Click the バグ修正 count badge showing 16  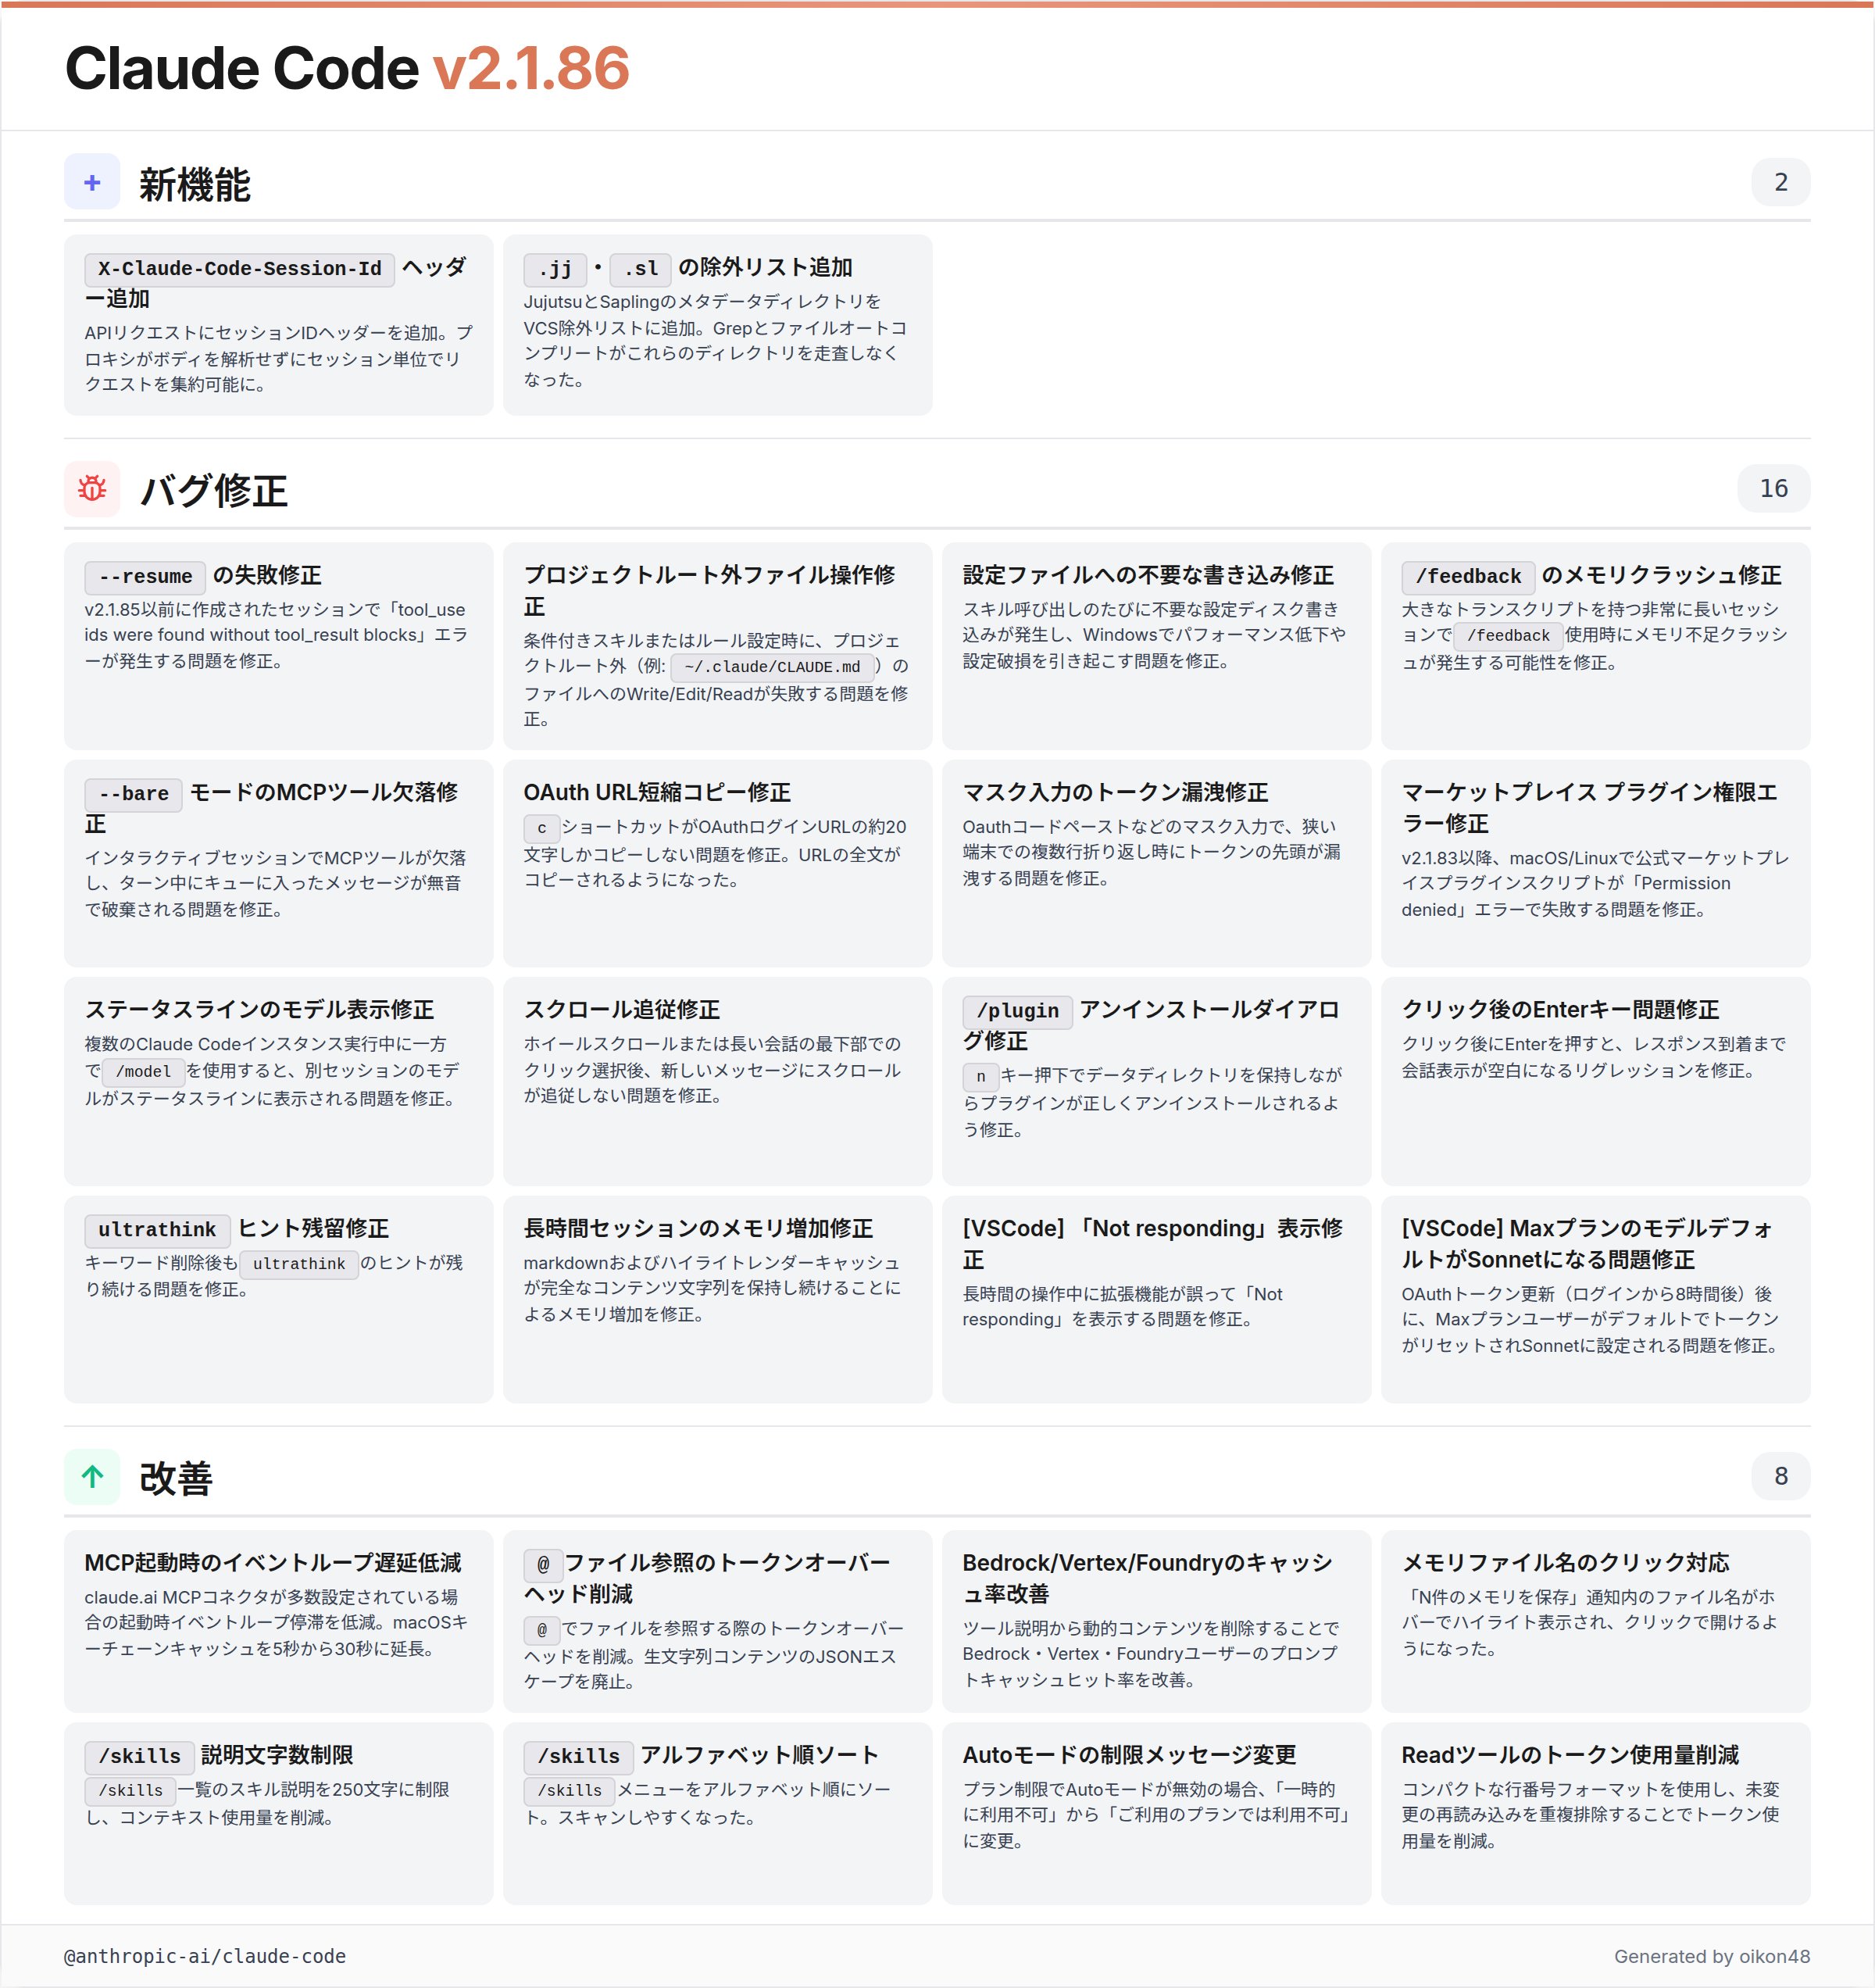click(x=1773, y=489)
